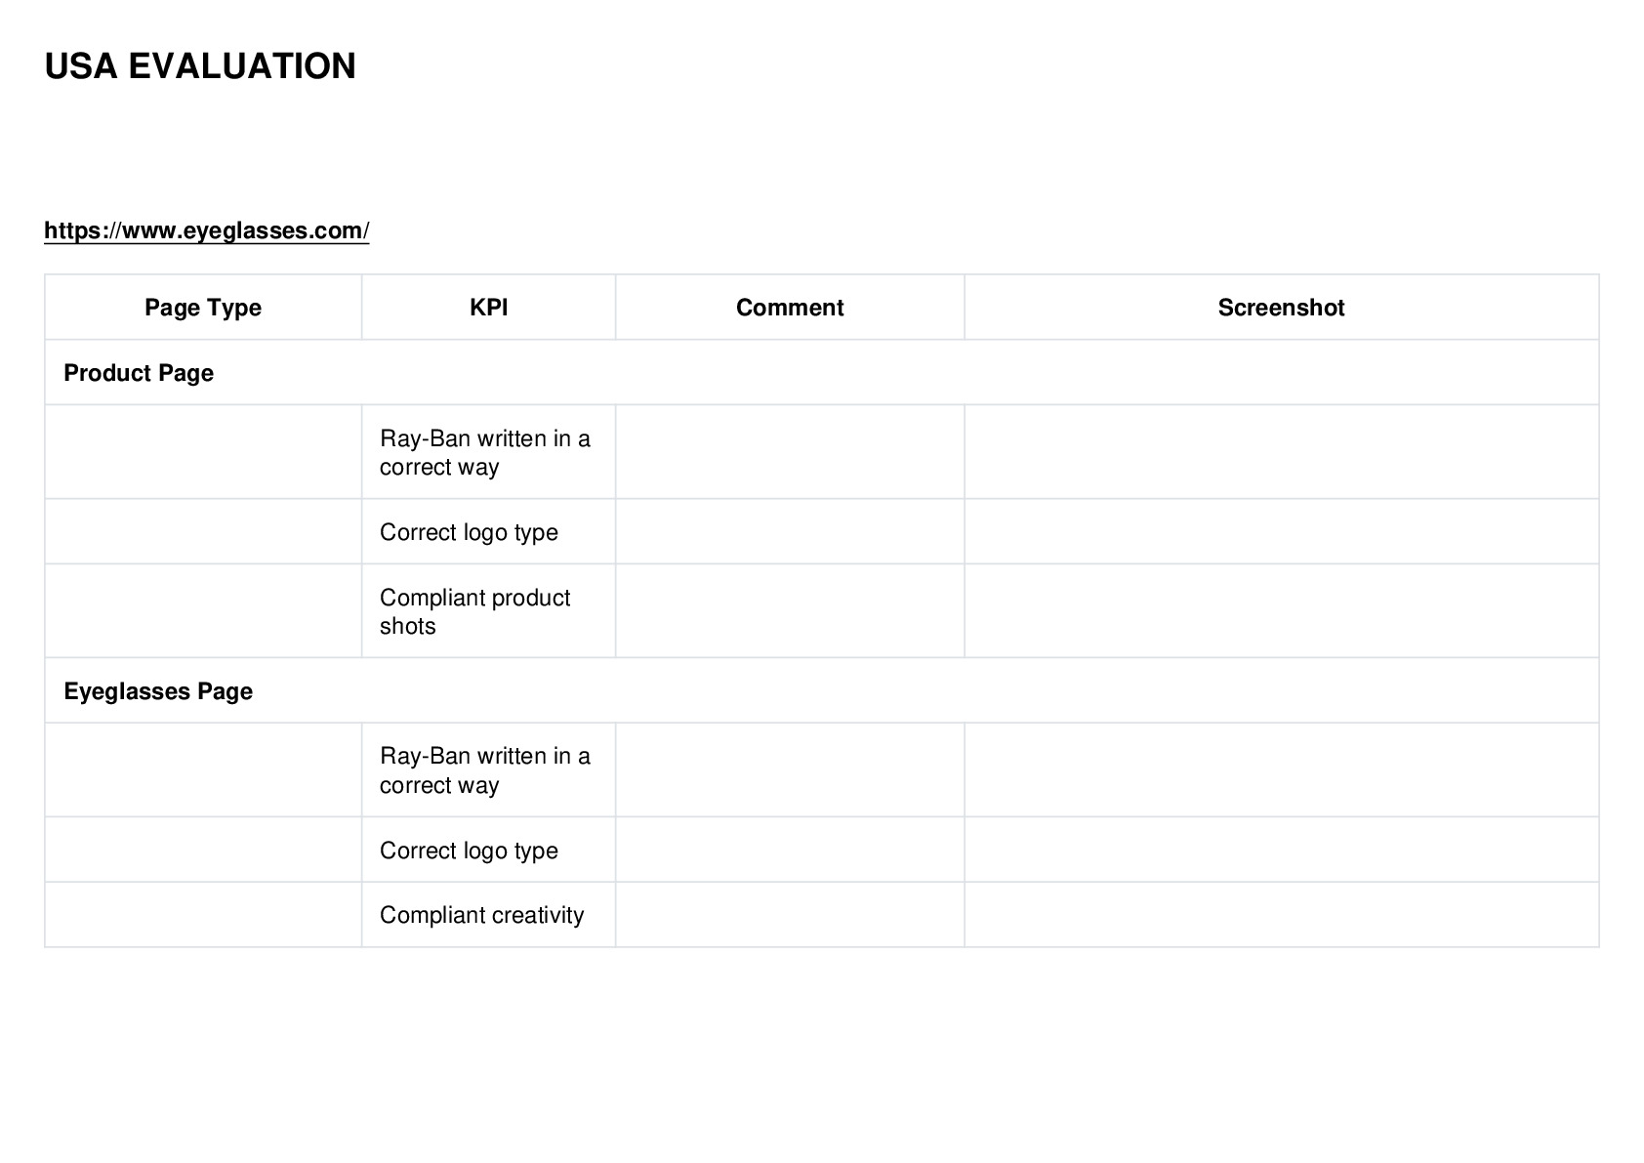The height and width of the screenshot is (1163, 1644).
Task: Select the Eyeglasses Page section row
Action: click(822, 691)
